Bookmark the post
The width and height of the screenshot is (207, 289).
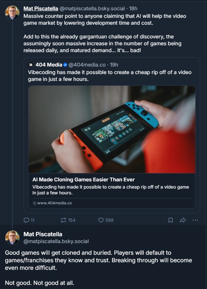171,220
